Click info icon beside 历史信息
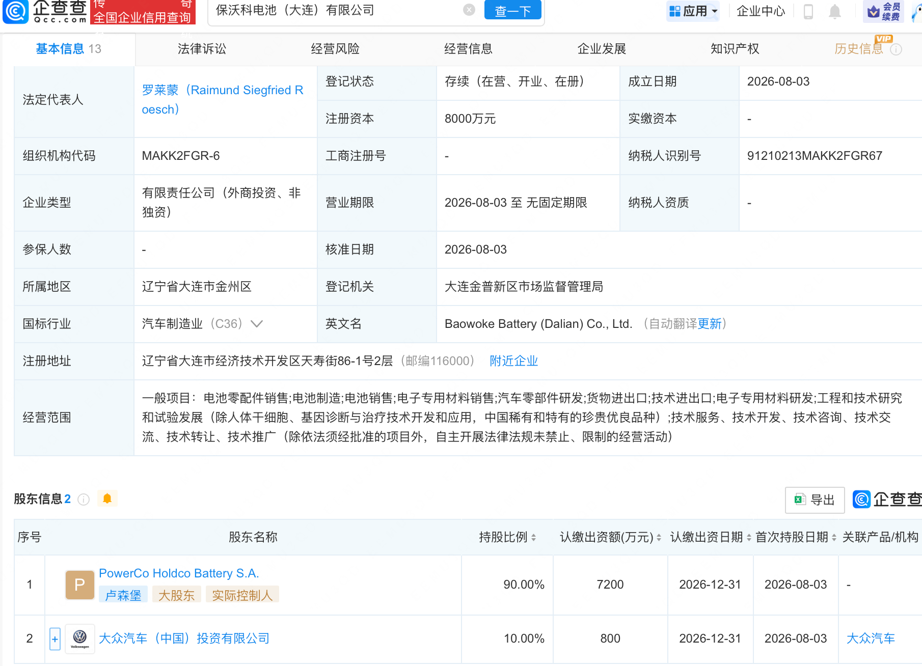This screenshot has width=922, height=666. pos(896,49)
